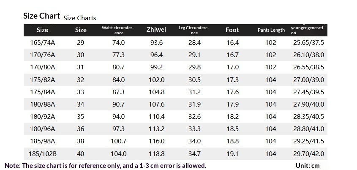
Task: Click the 28.80/41.0 cell
Action: [308, 129]
